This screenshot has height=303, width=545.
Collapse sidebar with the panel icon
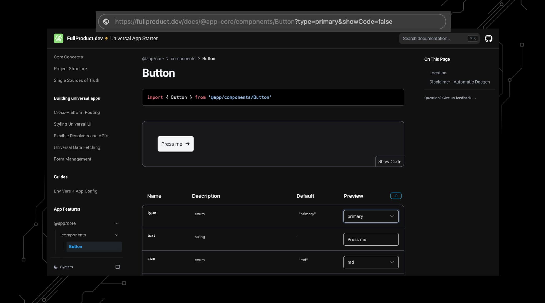point(117,267)
